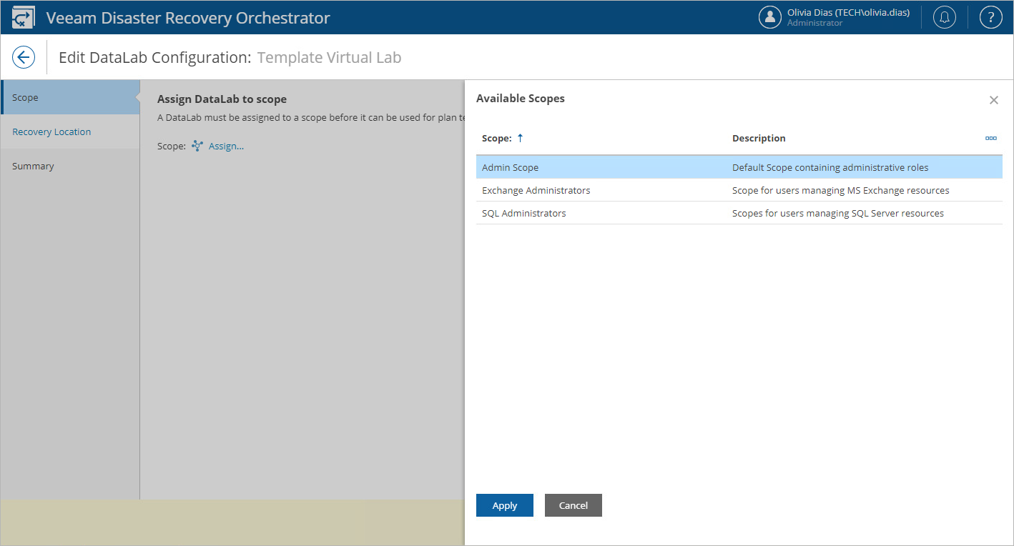Viewport: 1014px width, 546px height.
Task: Select the SQL Administrators scope row
Action: tap(524, 213)
